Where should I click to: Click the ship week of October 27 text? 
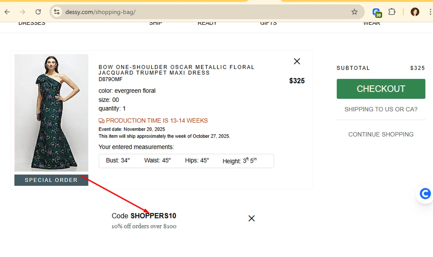tap(164, 136)
